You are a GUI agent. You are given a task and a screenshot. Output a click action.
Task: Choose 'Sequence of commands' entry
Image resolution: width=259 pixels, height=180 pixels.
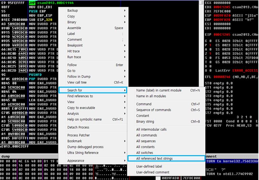pos(153,110)
